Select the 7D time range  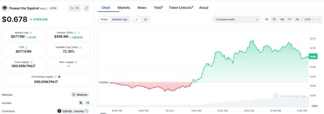click(274, 19)
